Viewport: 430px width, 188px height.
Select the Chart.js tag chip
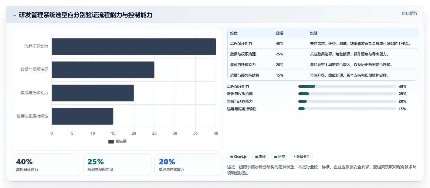[x=239, y=157]
